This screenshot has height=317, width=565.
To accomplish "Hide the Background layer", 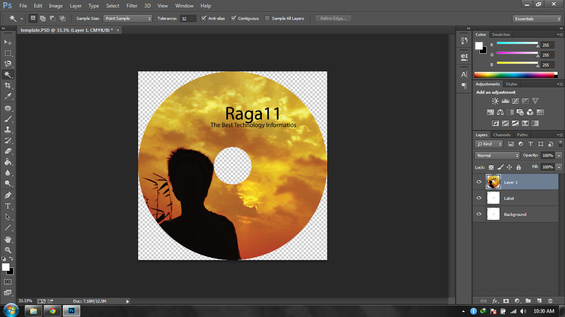I will click(x=479, y=214).
